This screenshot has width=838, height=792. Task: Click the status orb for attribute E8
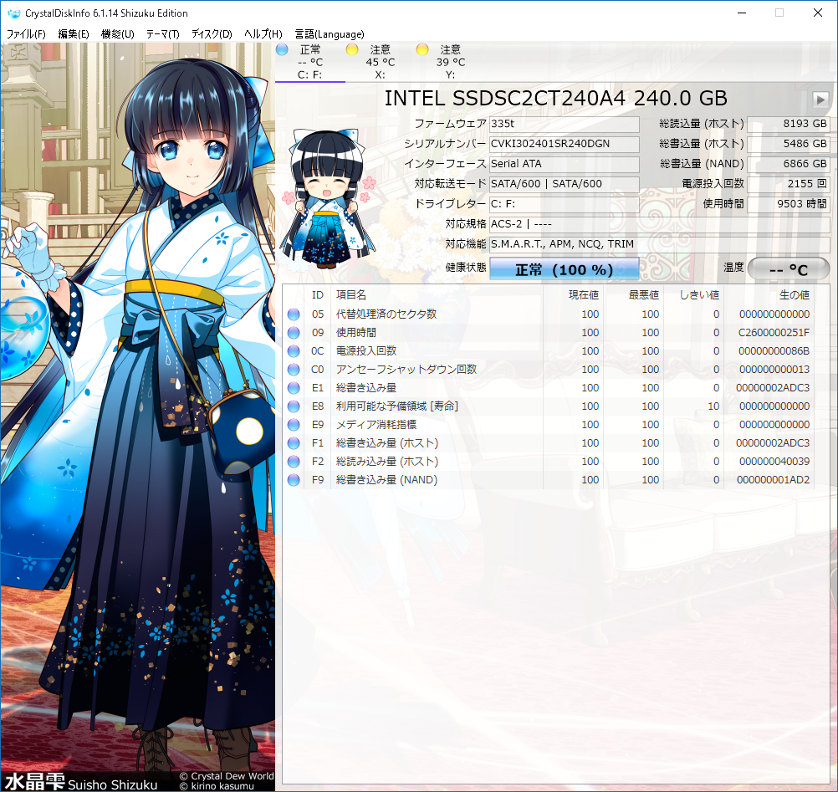tap(294, 406)
